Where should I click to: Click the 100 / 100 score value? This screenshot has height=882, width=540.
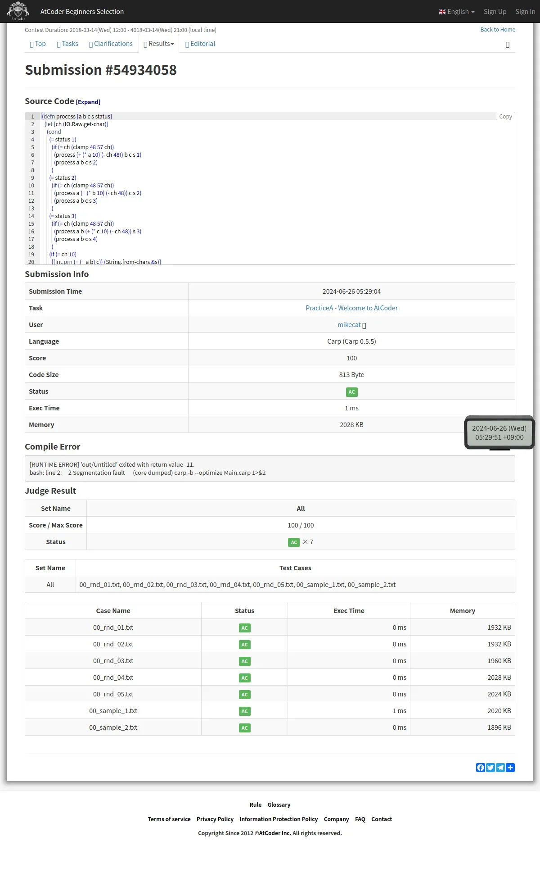click(301, 525)
